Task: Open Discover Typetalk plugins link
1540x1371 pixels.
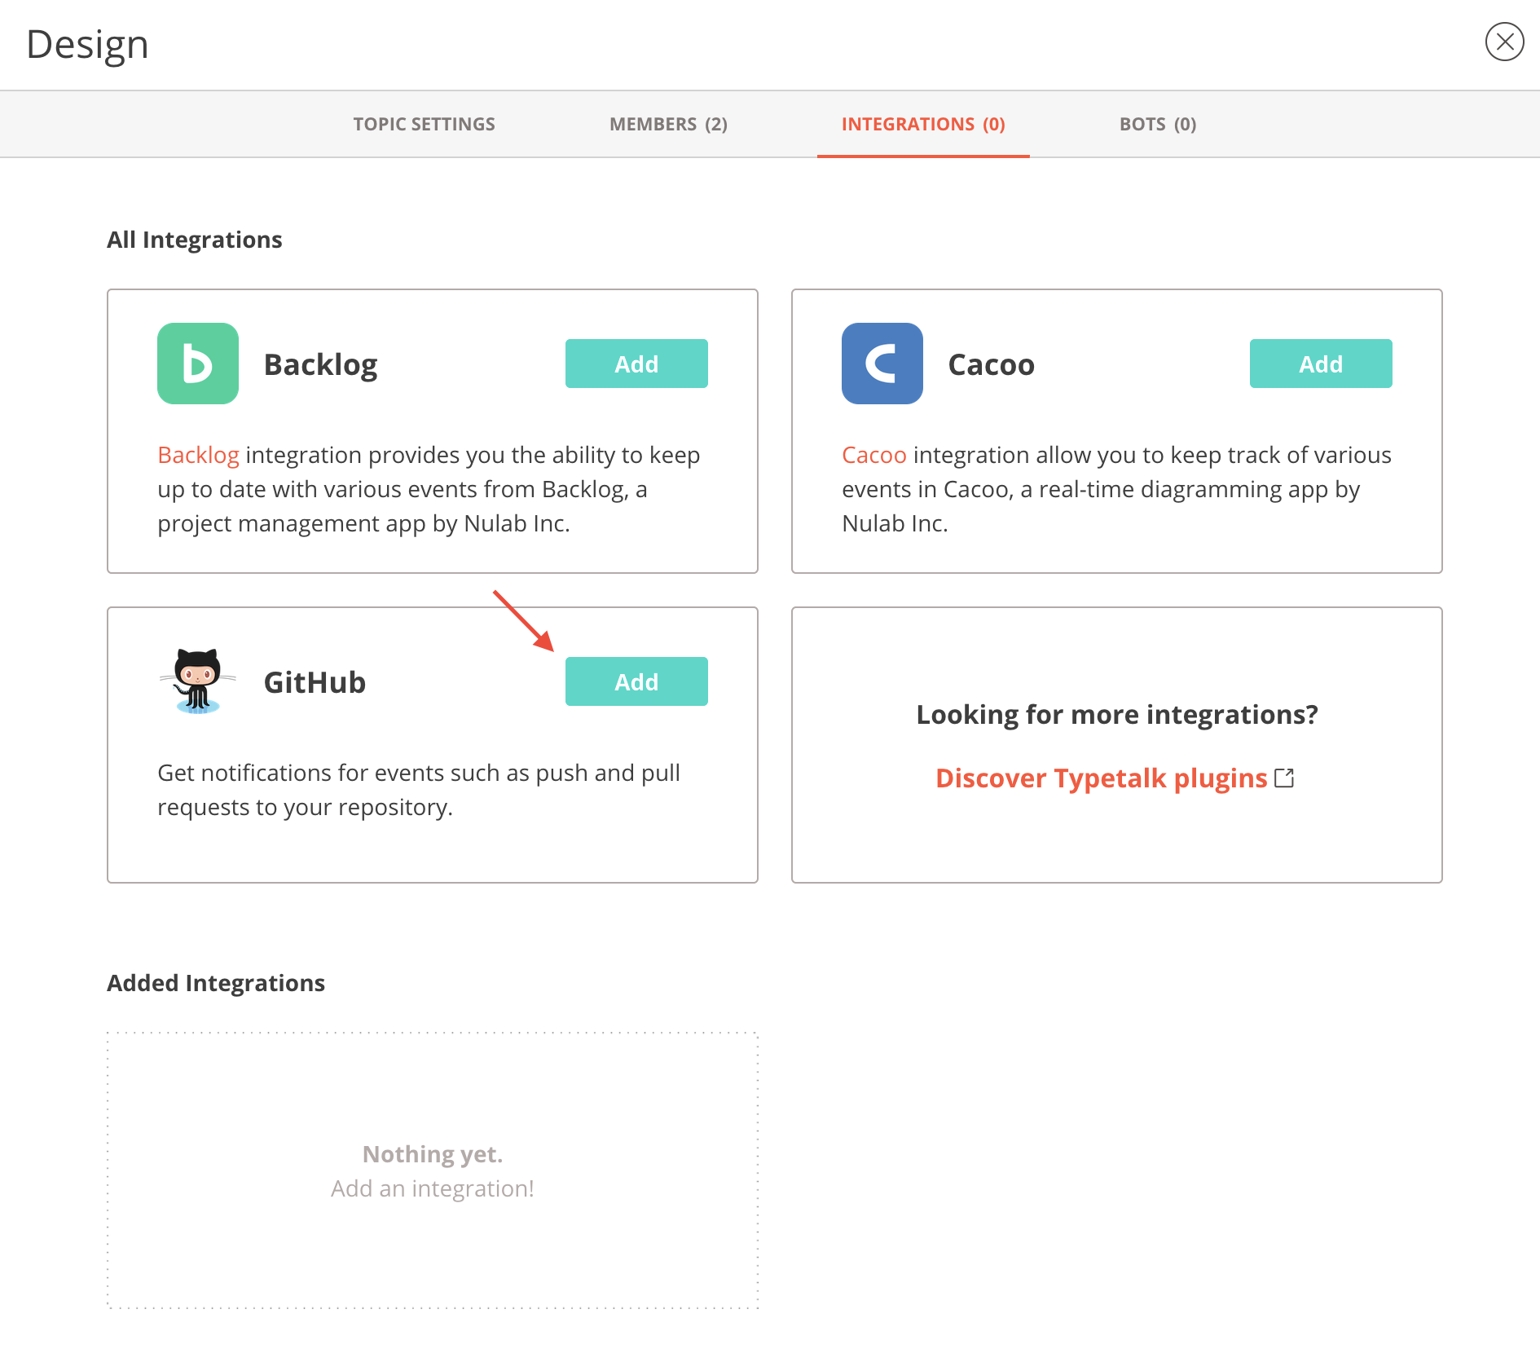Action: pyautogui.click(x=1101, y=778)
